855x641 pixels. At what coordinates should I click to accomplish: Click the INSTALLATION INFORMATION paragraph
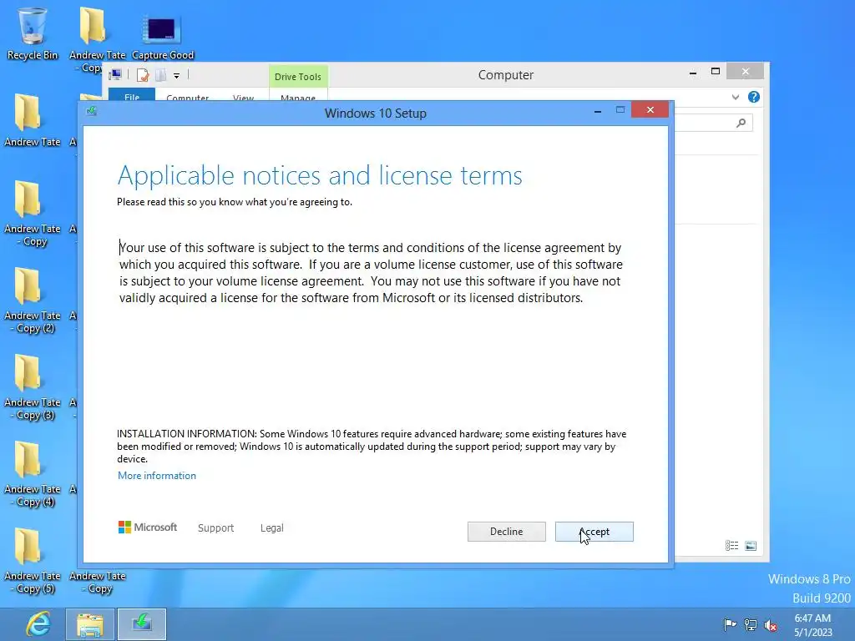point(372,447)
